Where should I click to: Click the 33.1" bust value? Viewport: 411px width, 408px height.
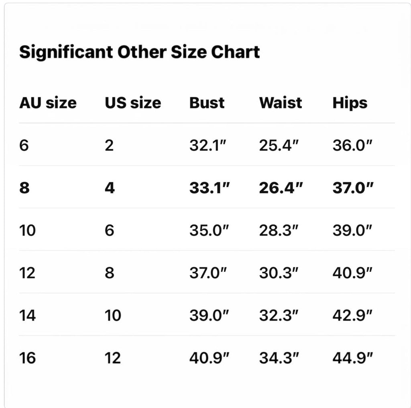point(210,188)
